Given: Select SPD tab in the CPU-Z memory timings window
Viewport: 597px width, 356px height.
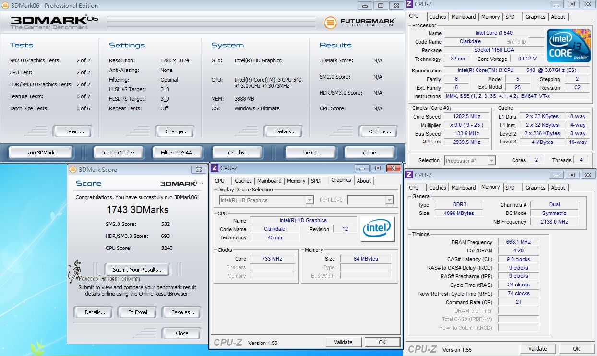Looking at the screenshot, I should [x=510, y=188].
